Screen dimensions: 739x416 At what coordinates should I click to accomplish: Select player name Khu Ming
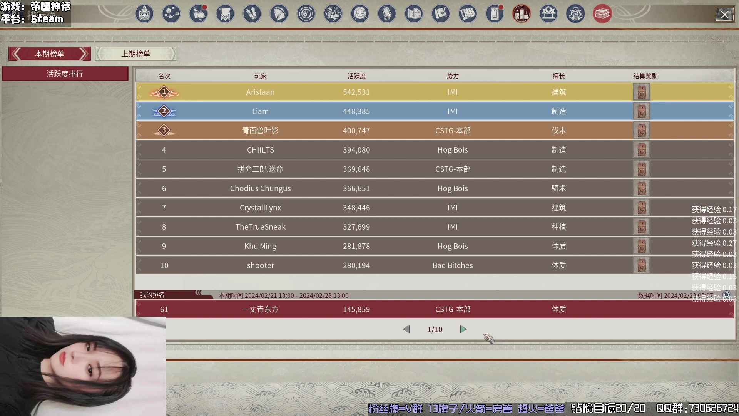[x=261, y=246]
